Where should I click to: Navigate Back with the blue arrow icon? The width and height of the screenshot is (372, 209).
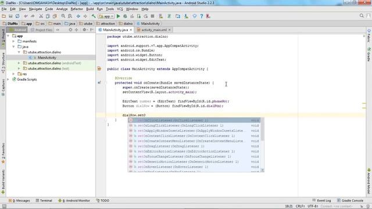point(78,16)
